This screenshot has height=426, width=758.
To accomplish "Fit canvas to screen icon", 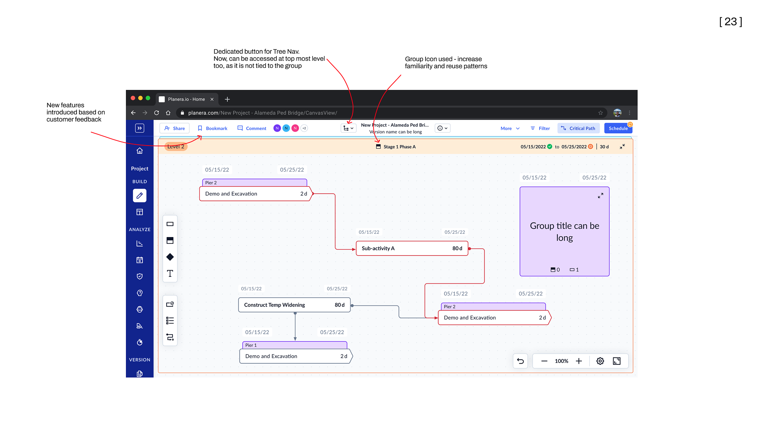I will pos(617,361).
